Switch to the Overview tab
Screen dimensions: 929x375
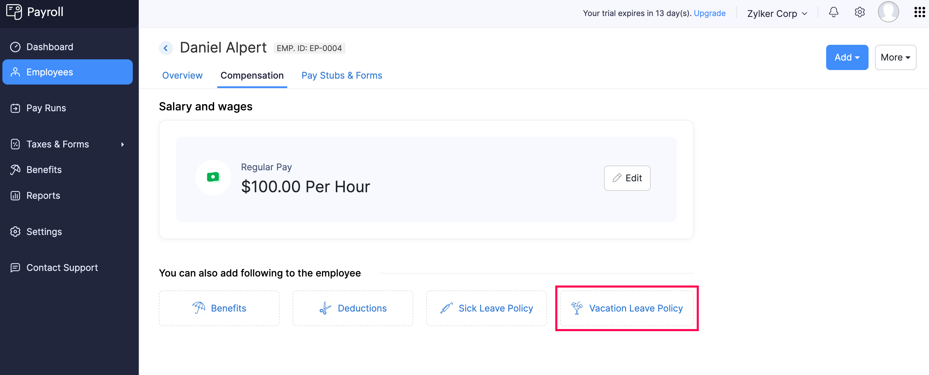pos(182,75)
